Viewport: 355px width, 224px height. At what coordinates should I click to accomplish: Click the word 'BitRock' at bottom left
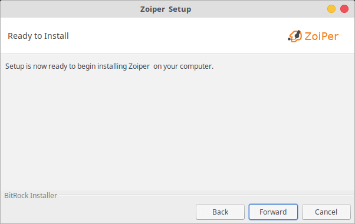click(17, 195)
